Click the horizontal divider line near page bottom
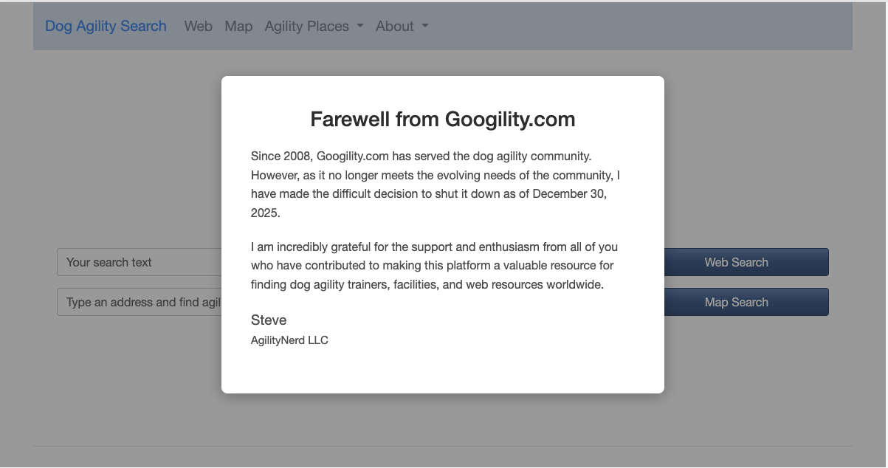 pyautogui.click(x=443, y=446)
